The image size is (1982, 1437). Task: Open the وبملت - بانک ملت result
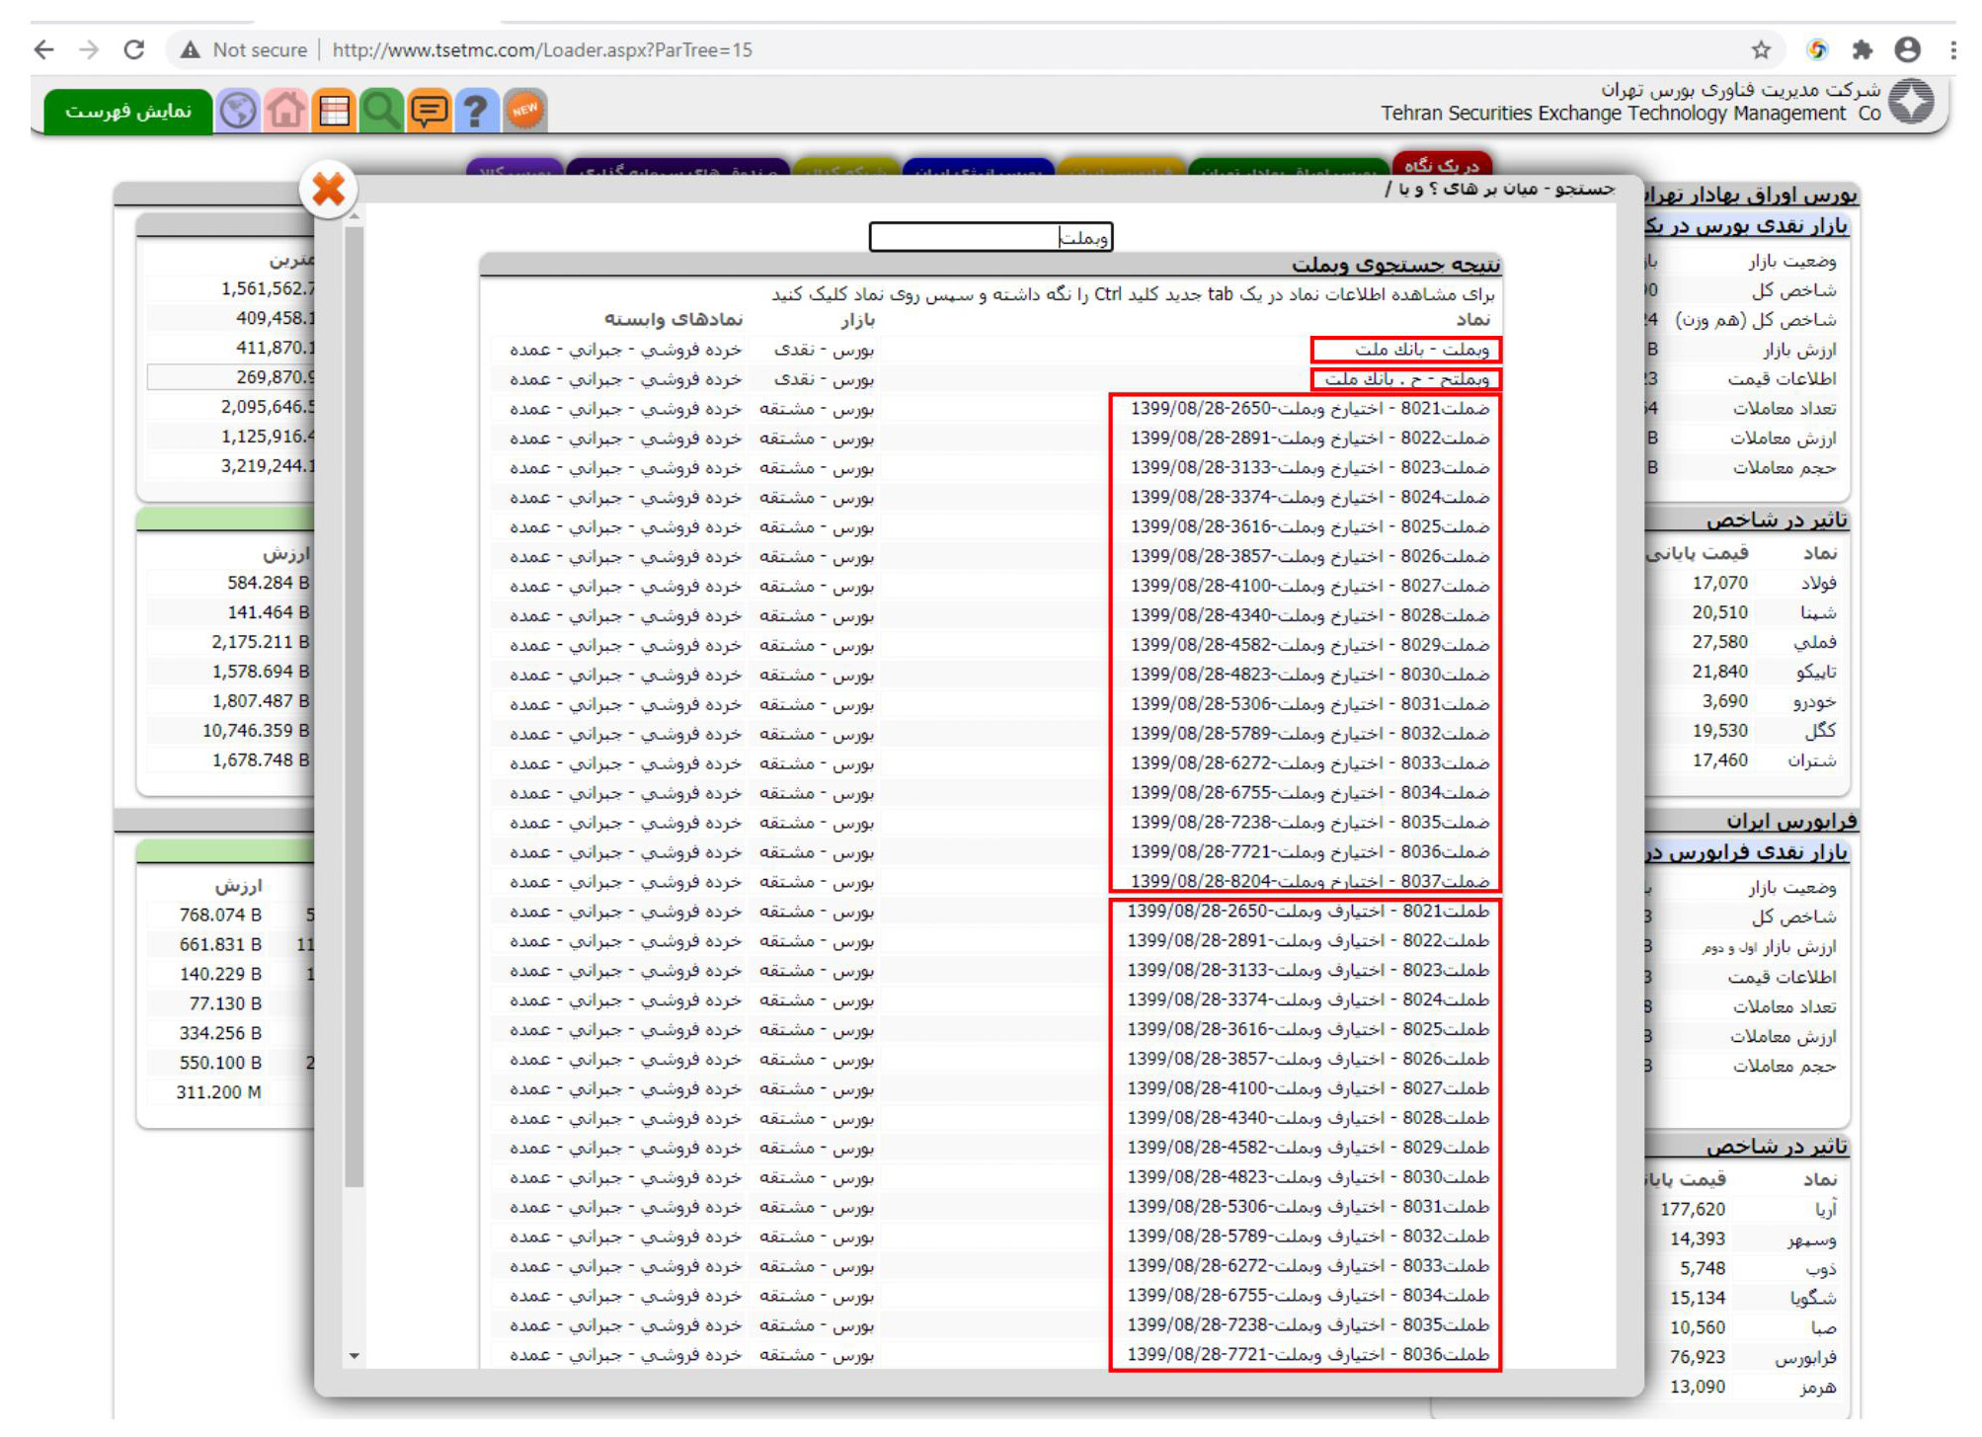coord(1421,350)
